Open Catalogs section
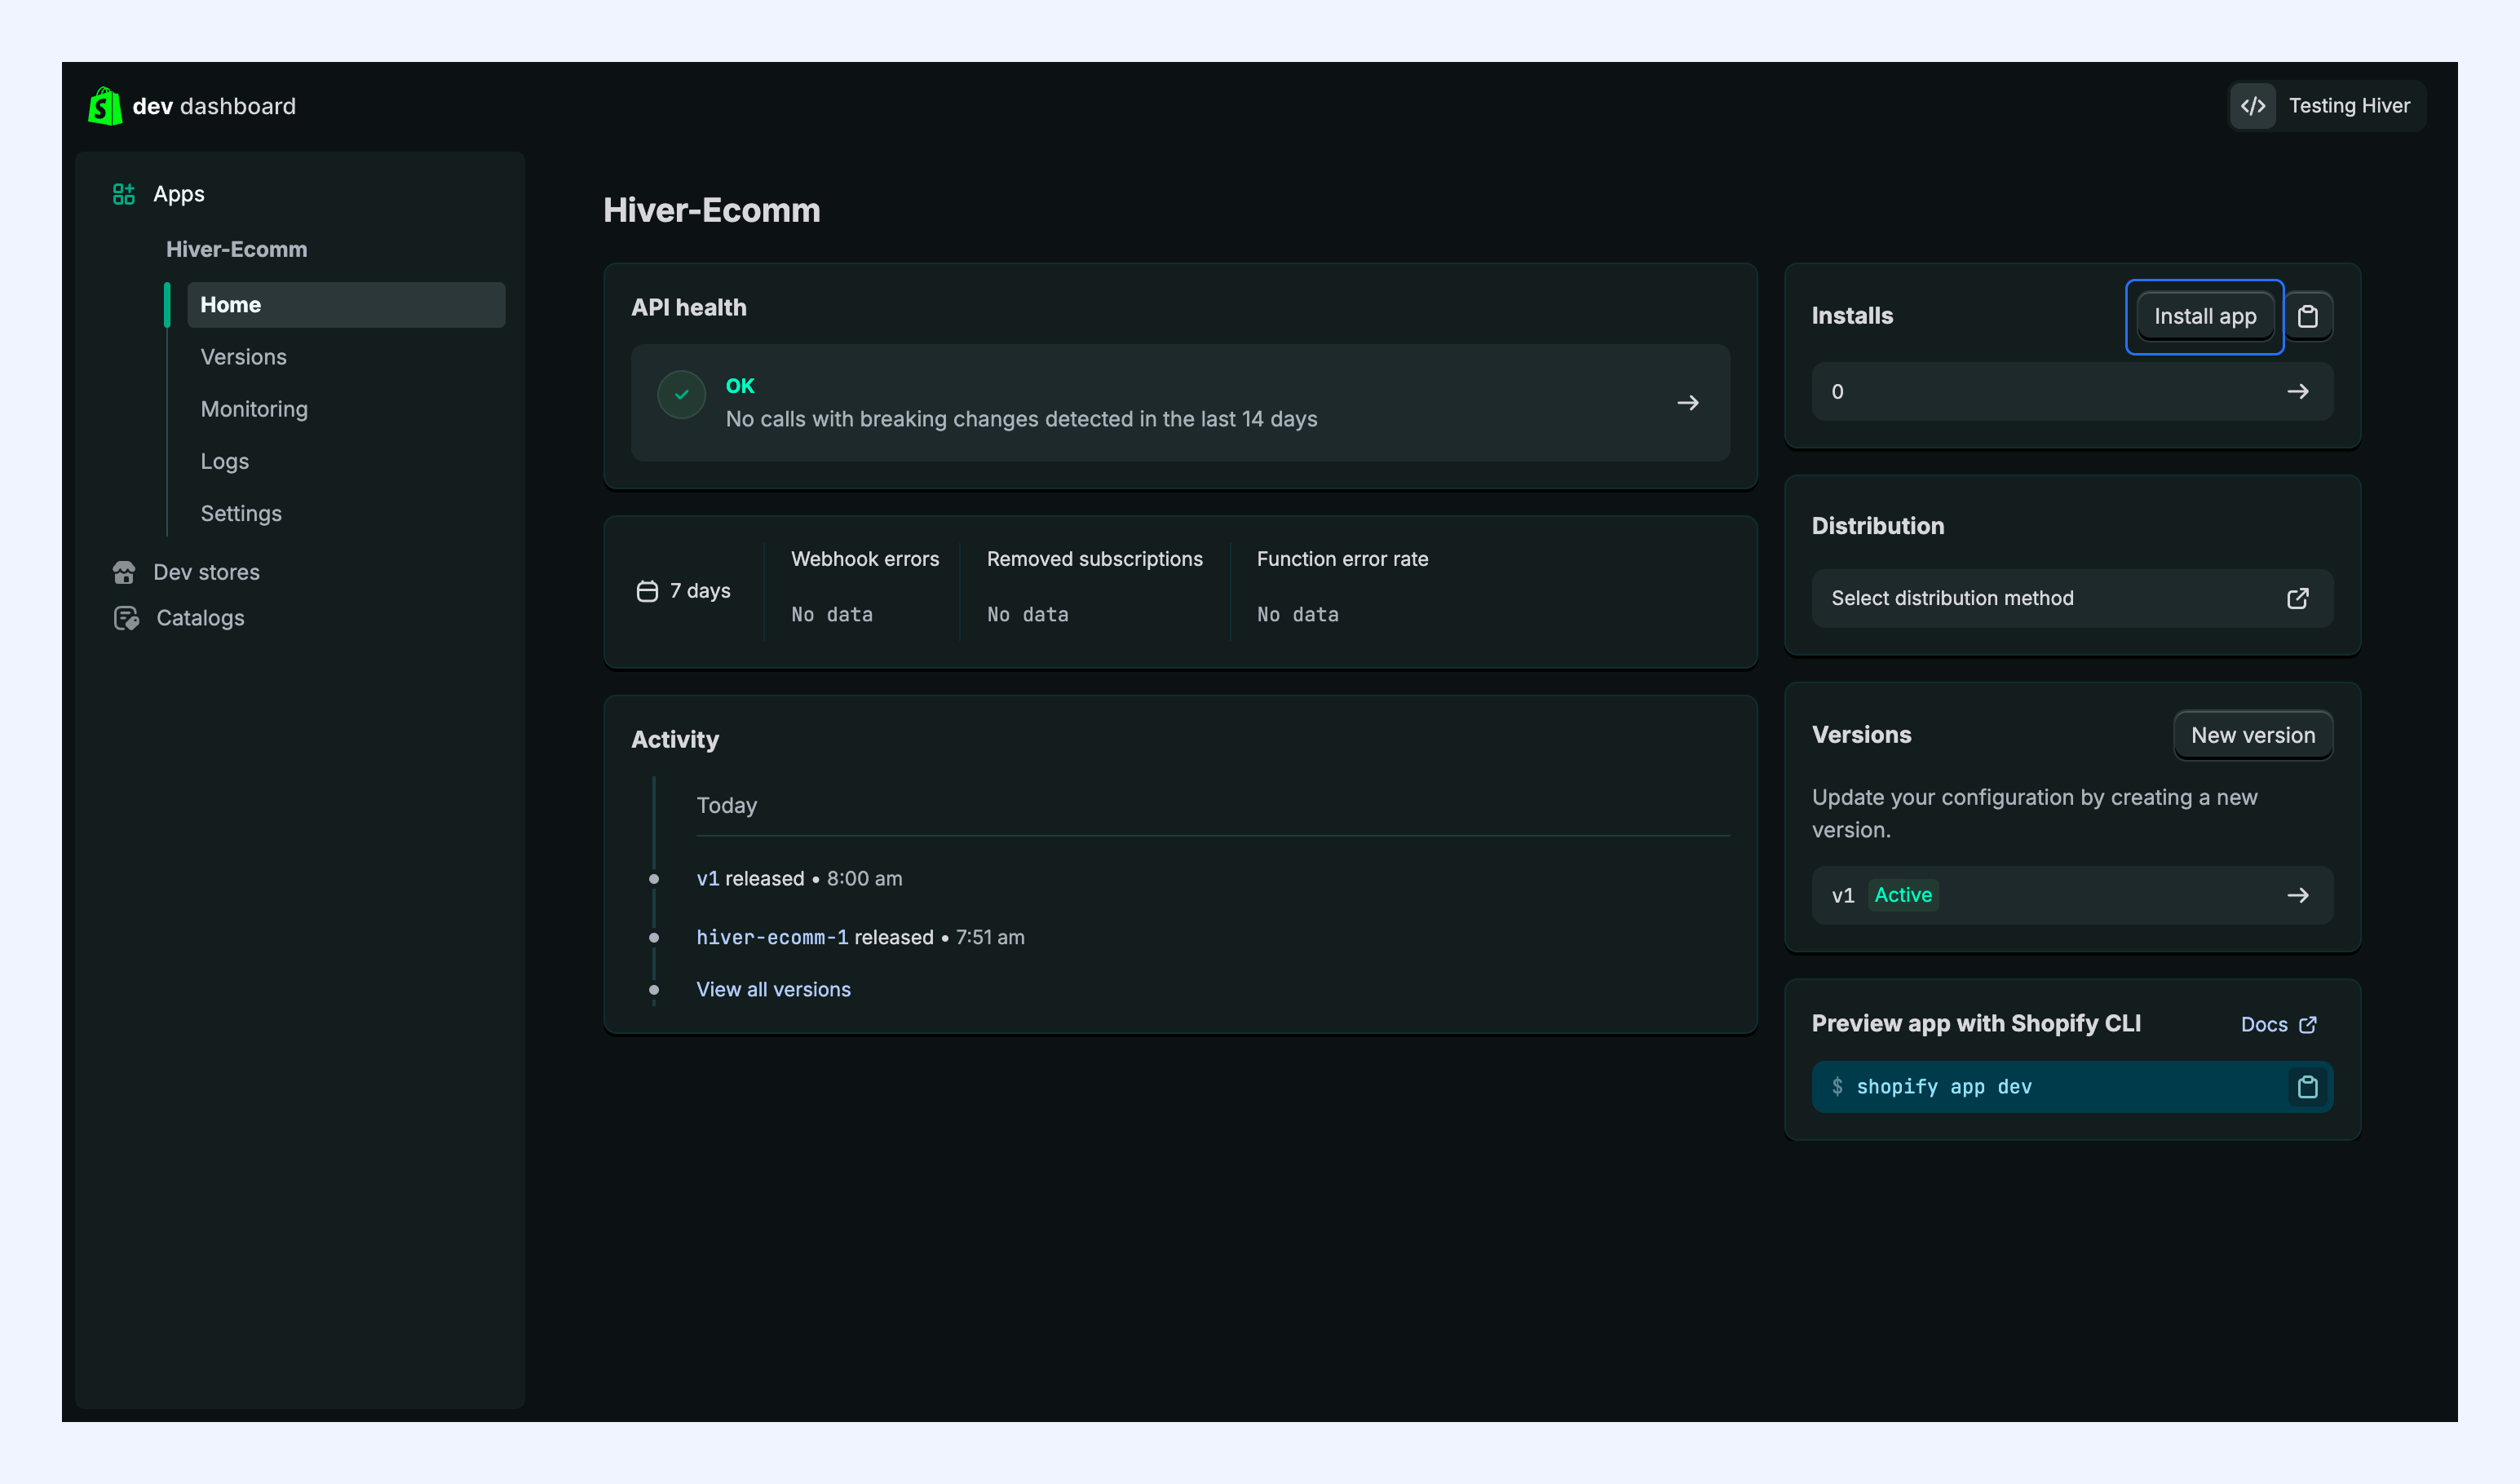Screen dimensions: 2520x1484 200,618
